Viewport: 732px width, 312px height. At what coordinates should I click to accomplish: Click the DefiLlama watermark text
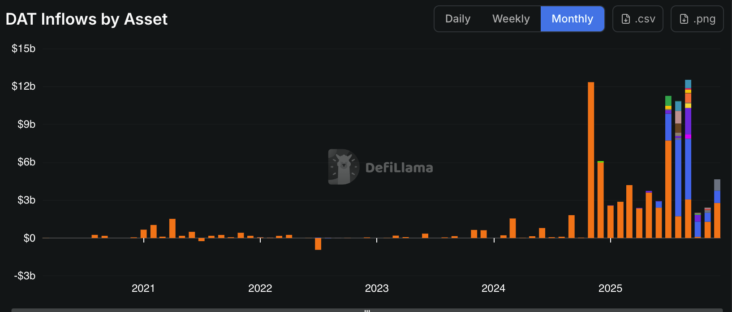coord(399,168)
